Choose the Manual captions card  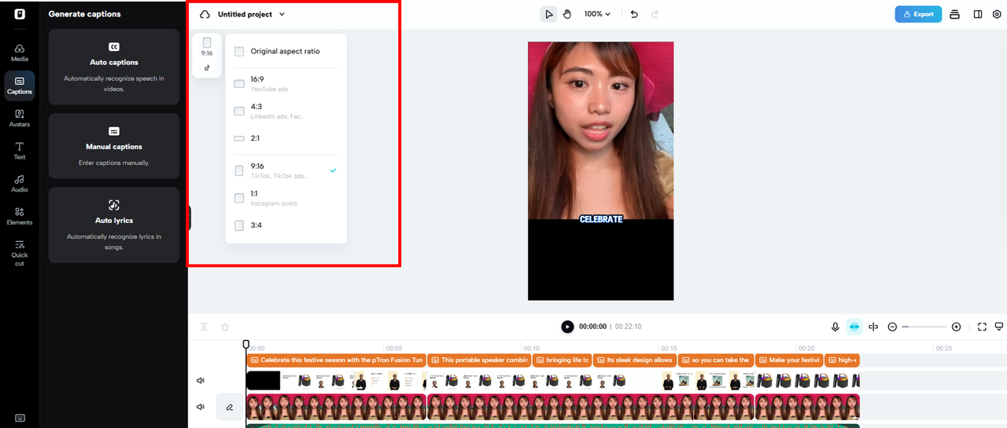[114, 146]
